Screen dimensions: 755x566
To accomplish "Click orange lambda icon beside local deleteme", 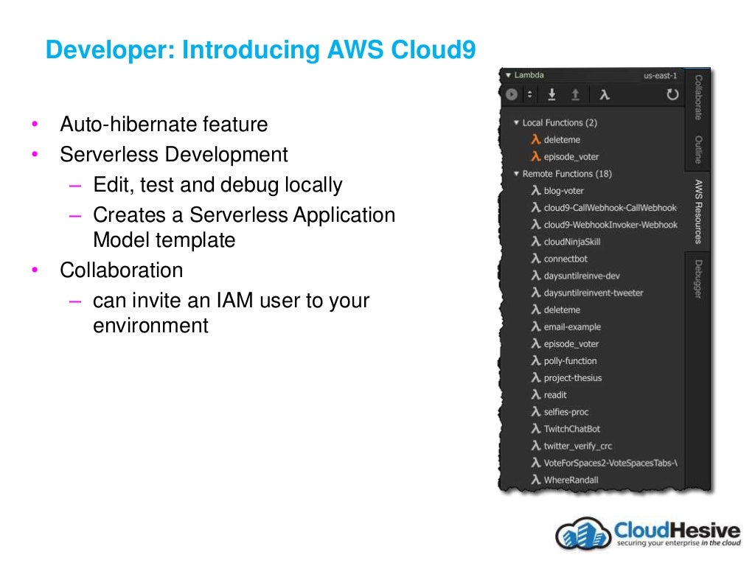I will [x=535, y=139].
